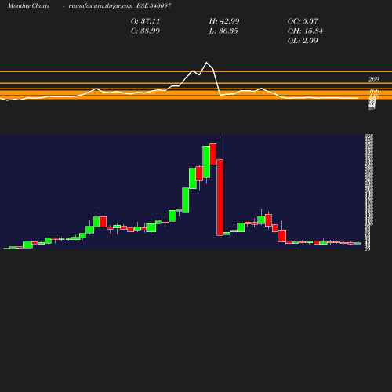Screen dimensions: 392x392
Task: Click the tallest red candlestick body
Action: point(220,198)
